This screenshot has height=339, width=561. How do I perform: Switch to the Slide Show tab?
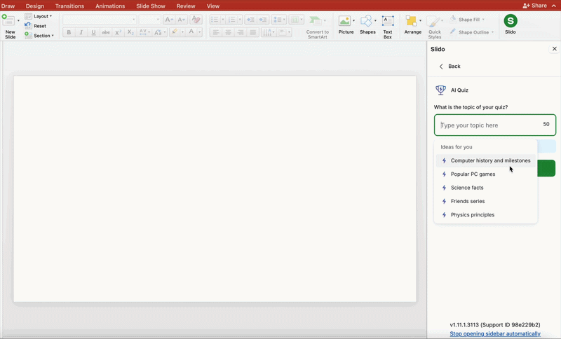pyautogui.click(x=151, y=6)
